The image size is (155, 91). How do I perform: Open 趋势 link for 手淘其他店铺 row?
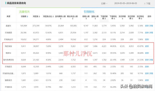pyautogui.click(x=147, y=73)
